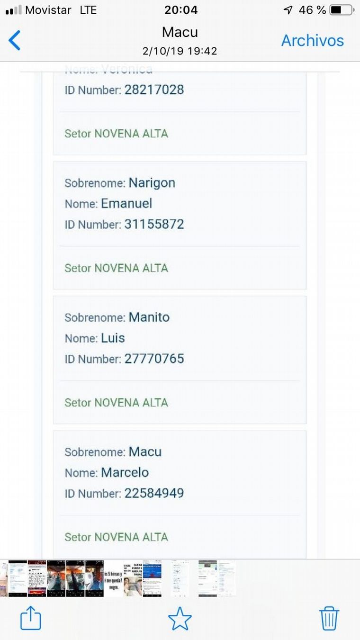Open the share sheet icon
This screenshot has width=360, height=640.
31,618
